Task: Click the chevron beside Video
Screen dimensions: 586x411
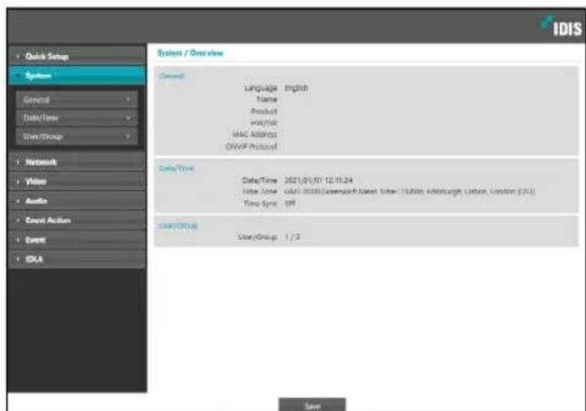Action: (x=17, y=181)
